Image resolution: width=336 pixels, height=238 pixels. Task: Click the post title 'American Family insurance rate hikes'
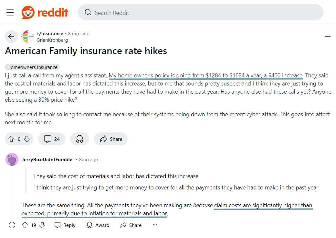(x=86, y=51)
